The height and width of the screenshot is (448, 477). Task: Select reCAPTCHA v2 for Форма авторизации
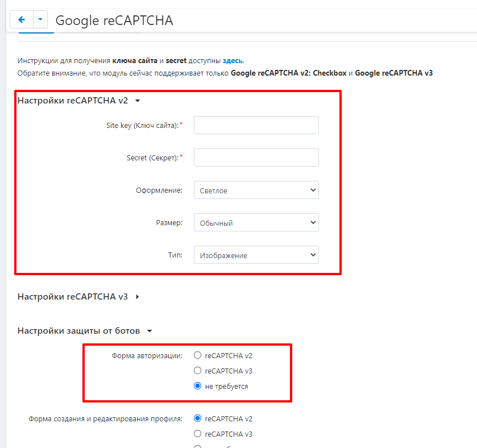coord(197,355)
